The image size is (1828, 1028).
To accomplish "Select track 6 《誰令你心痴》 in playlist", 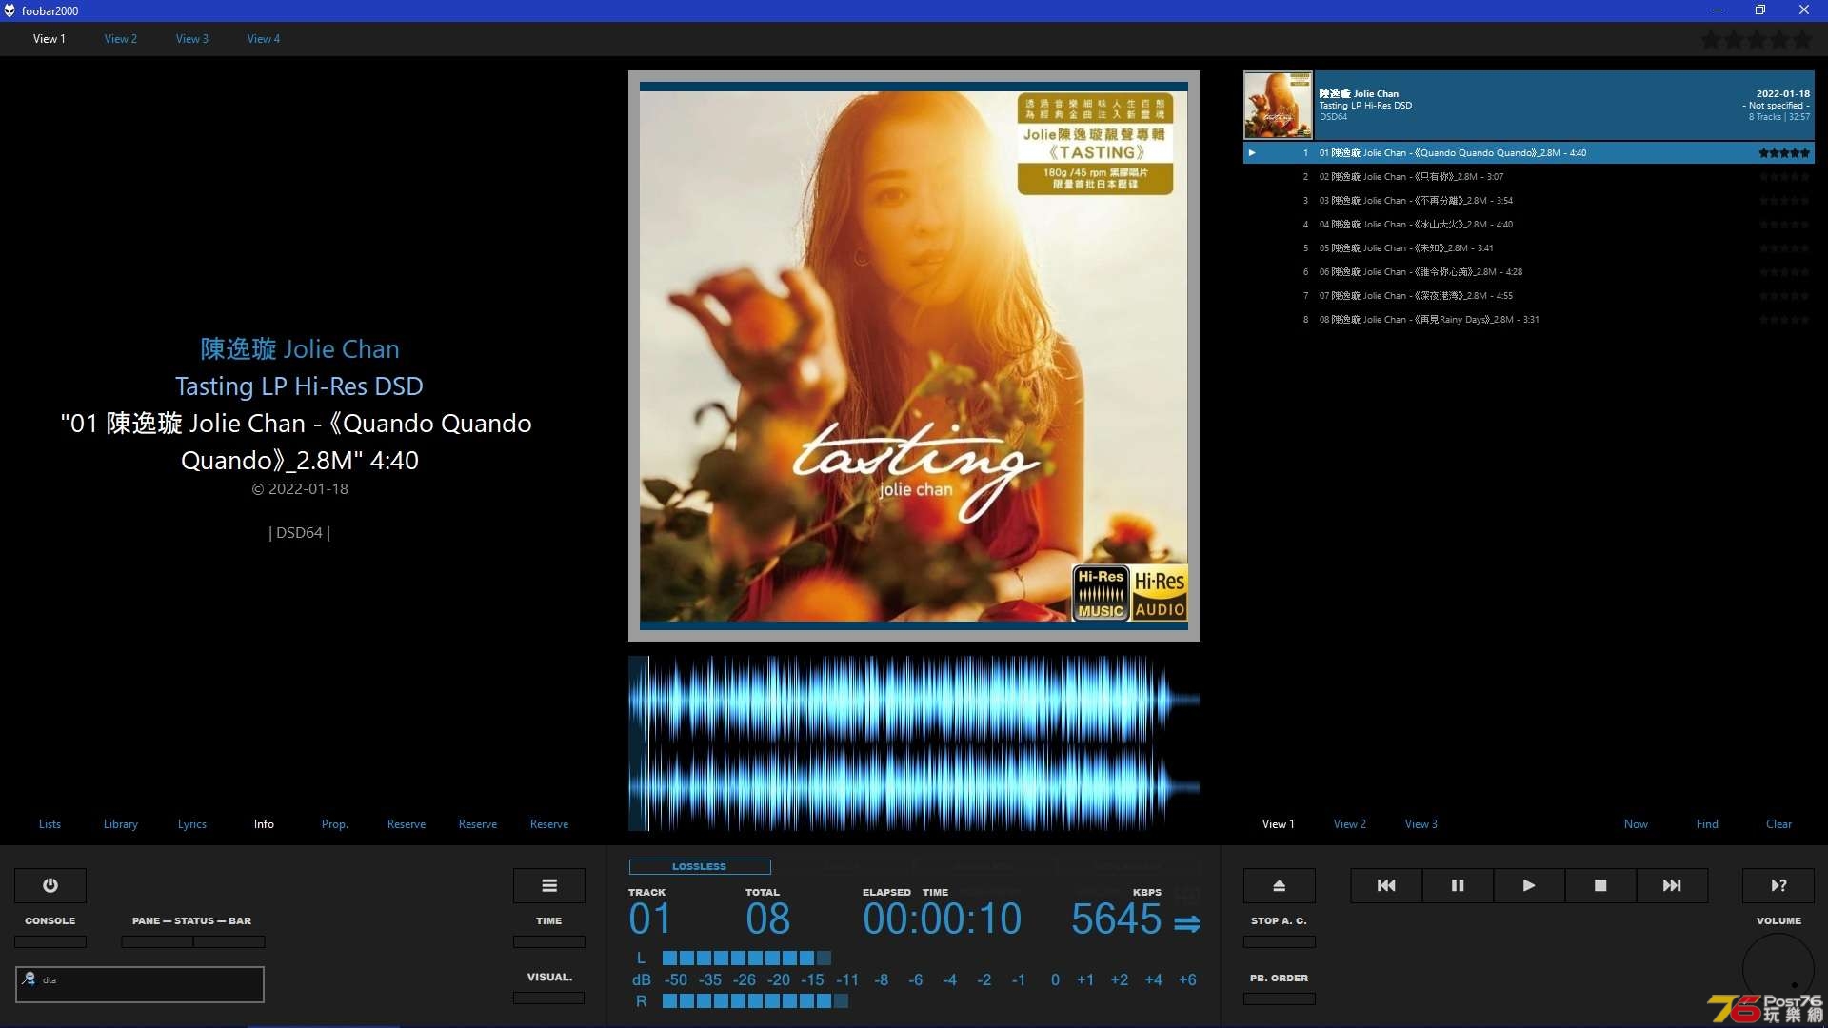I will click(1529, 272).
